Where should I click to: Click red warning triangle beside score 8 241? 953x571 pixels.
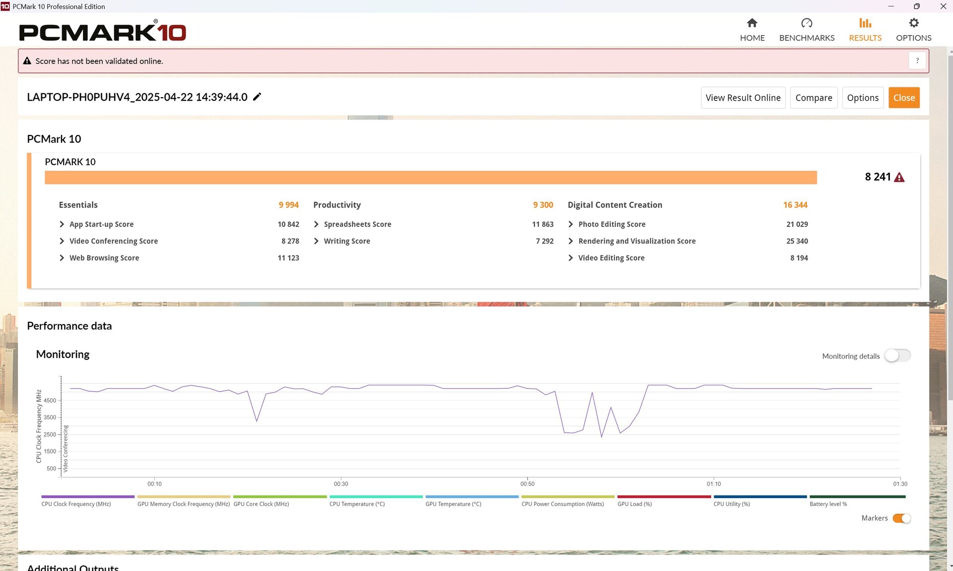(899, 178)
